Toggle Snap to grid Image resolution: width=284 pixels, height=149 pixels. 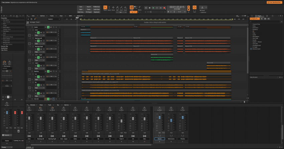click(132, 7)
